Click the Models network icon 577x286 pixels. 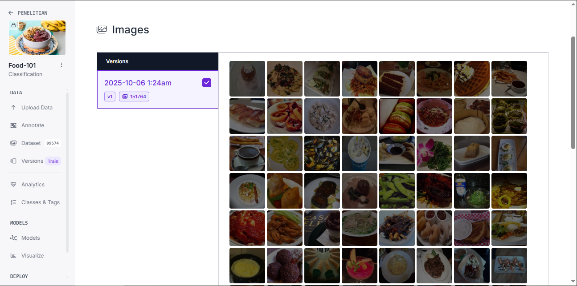(13, 238)
